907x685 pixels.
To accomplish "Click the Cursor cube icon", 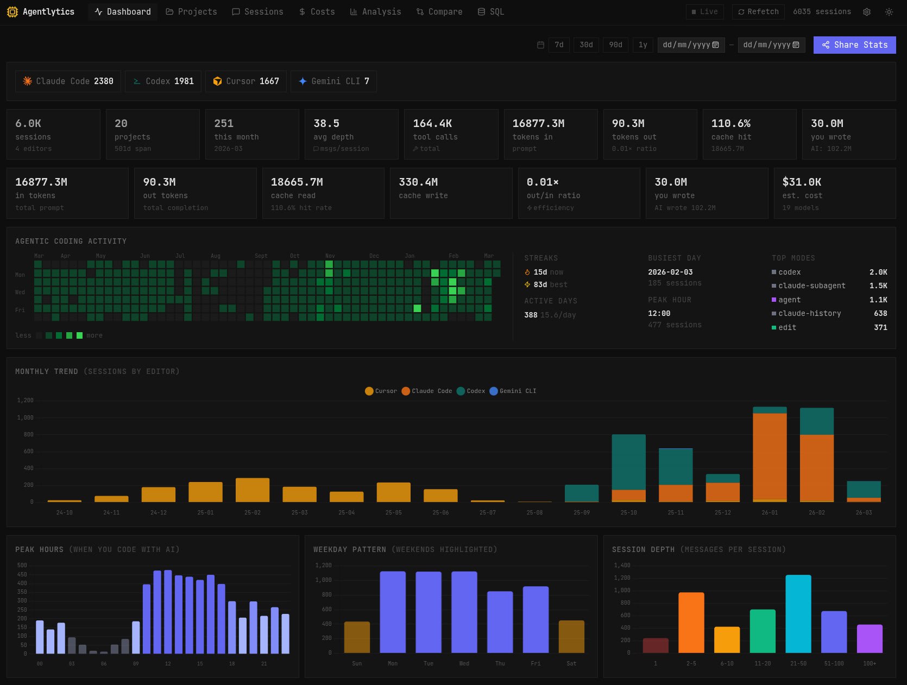I will tap(217, 81).
